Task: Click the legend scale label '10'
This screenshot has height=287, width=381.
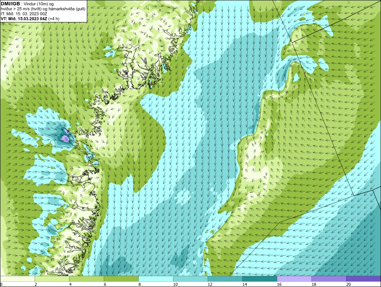Action: click(175, 284)
